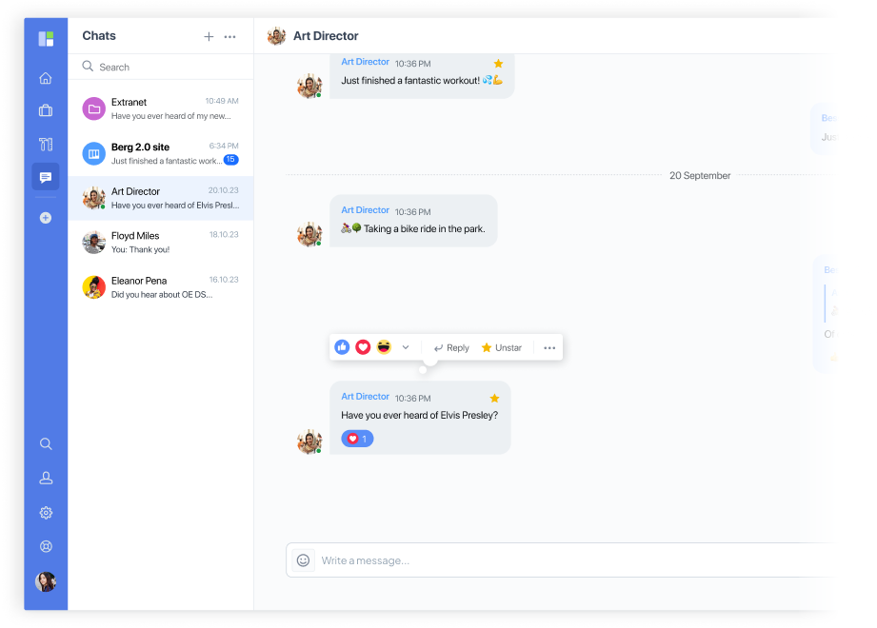The image size is (877, 628).
Task: Expand more reactions with the chevron
Action: [405, 346]
